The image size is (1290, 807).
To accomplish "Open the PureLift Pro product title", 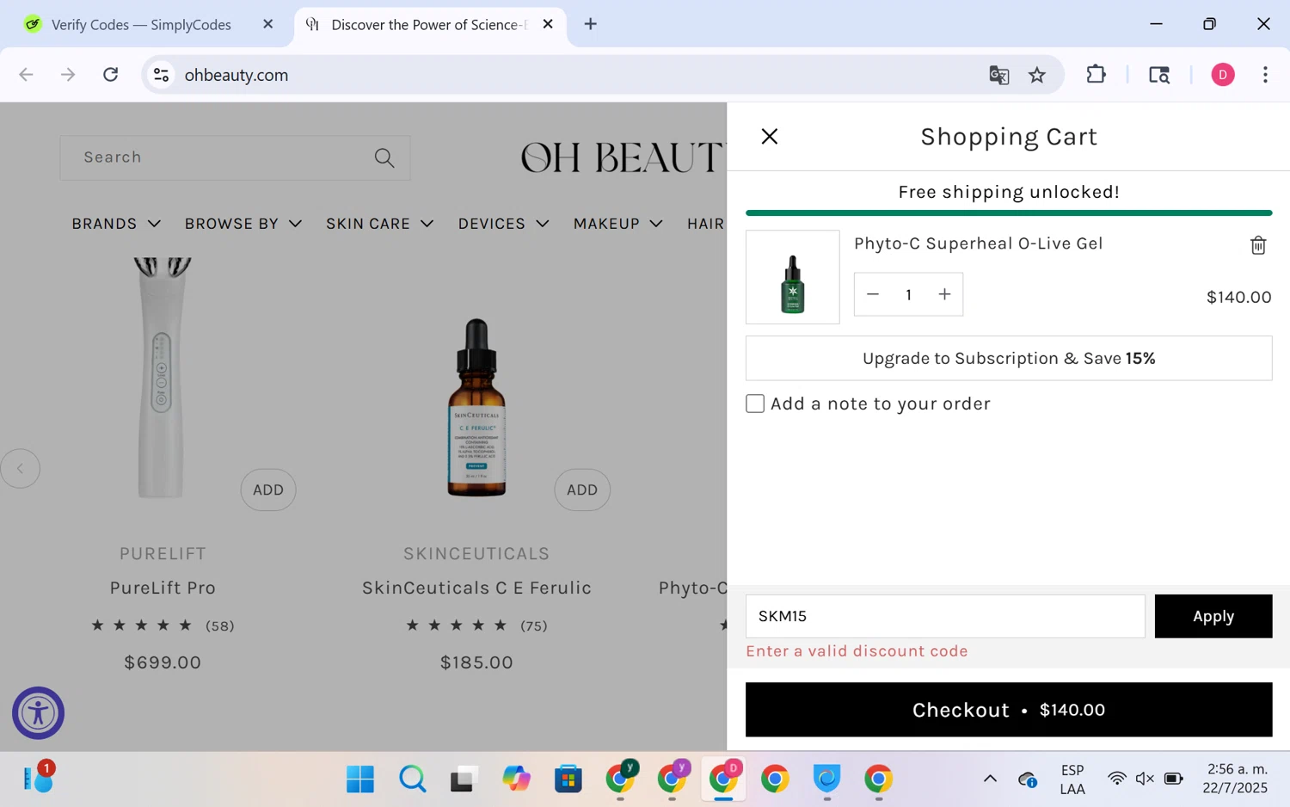I will pyautogui.click(x=163, y=588).
